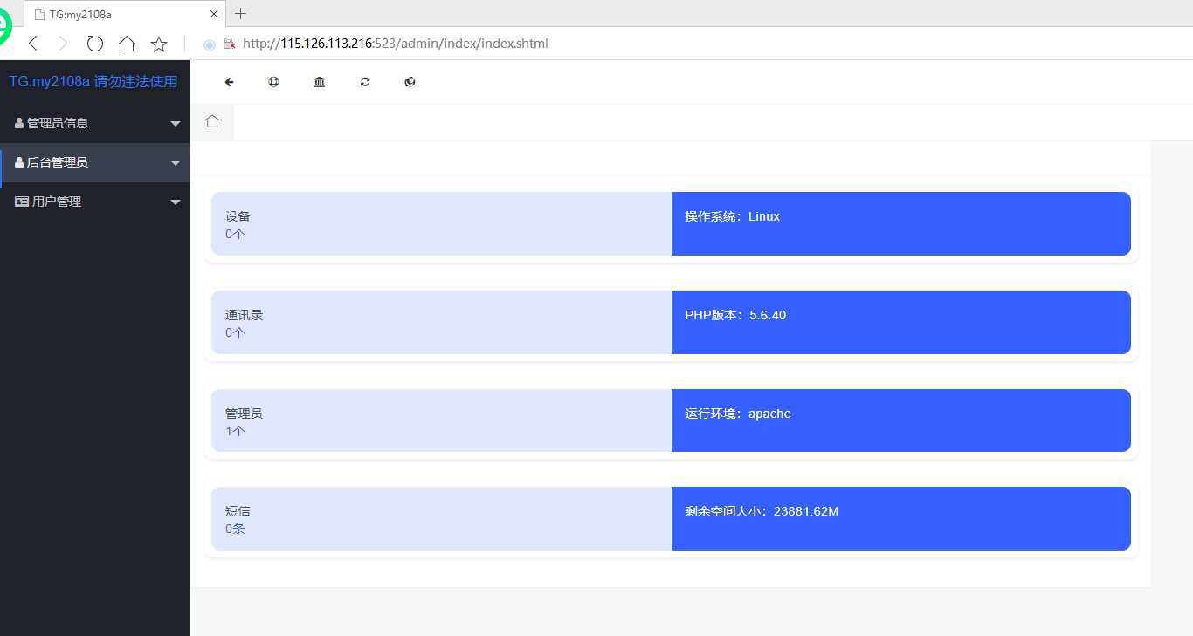Image resolution: width=1193 pixels, height=636 pixels.
Task: Click the rightmost globe icon in the admin toolbar
Action: coord(410,81)
